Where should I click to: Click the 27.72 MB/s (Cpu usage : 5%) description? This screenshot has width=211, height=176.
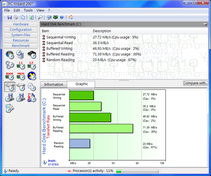point(116,37)
